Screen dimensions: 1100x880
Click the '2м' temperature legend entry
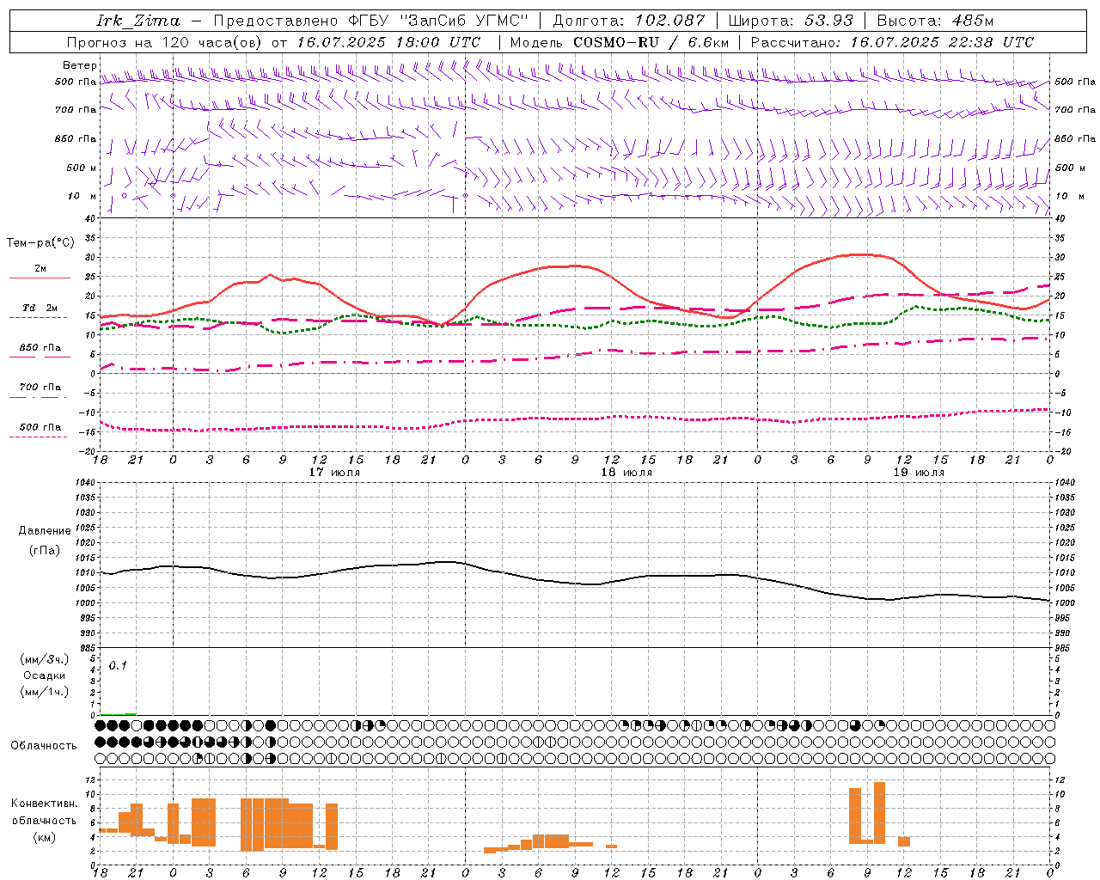tap(40, 268)
